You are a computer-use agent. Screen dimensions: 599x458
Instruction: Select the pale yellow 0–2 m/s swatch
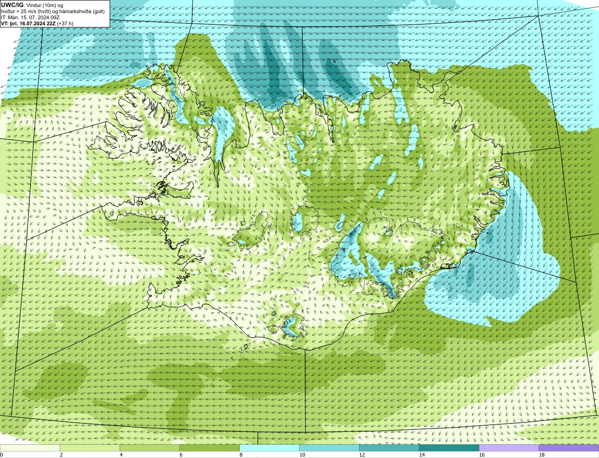pyautogui.click(x=30, y=448)
